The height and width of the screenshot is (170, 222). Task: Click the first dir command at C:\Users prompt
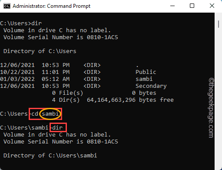[x=36, y=23]
